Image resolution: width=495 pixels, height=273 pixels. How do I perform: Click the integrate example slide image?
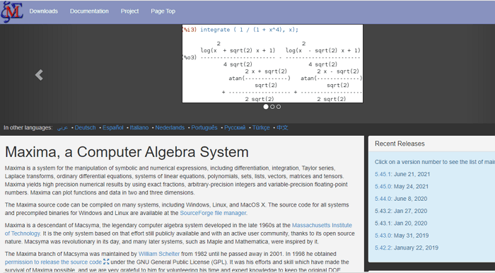[x=272, y=64]
